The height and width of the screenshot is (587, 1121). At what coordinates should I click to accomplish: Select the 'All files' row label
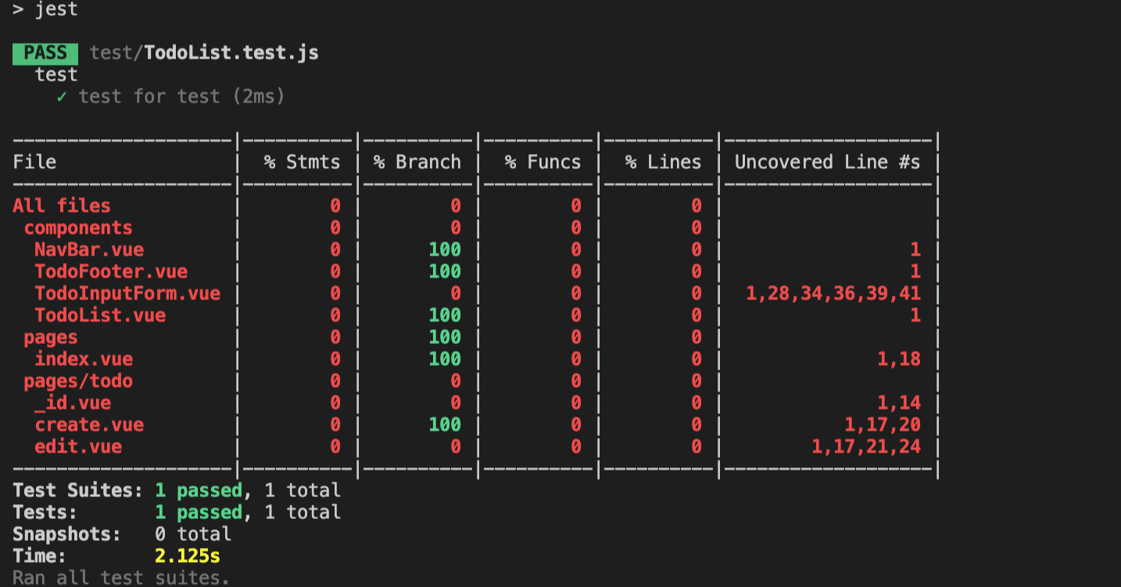point(62,206)
